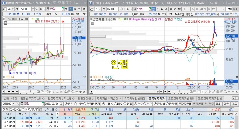The height and width of the screenshot is (129, 239).
Task: Click the A text tool in right chart
Action: point(237,92)
